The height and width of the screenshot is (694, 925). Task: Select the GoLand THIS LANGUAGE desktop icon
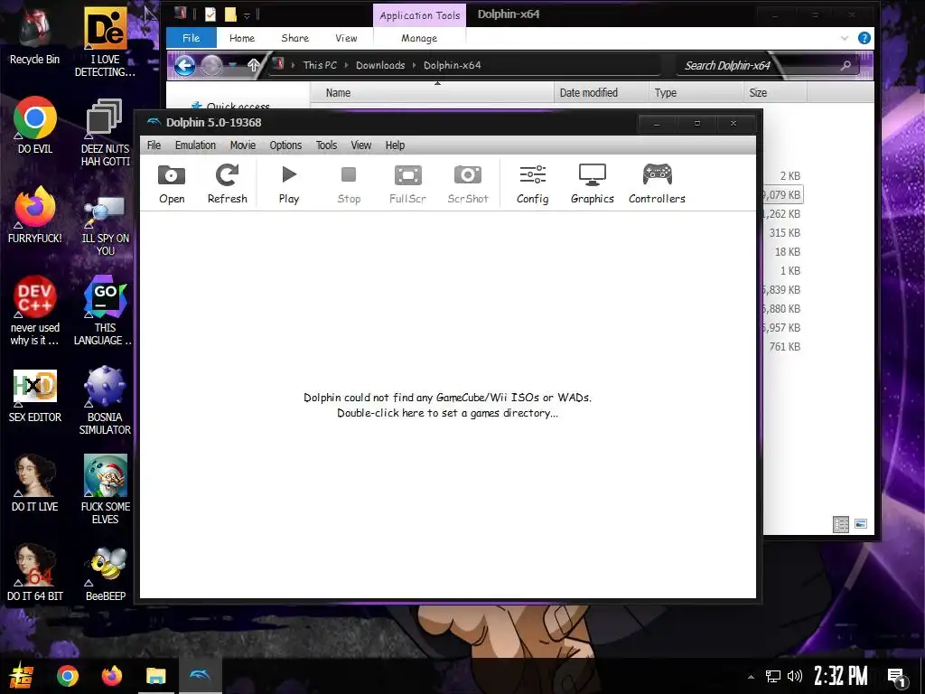(105, 311)
